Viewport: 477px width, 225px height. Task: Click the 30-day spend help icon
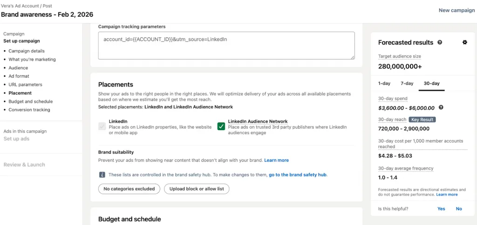pos(441,107)
